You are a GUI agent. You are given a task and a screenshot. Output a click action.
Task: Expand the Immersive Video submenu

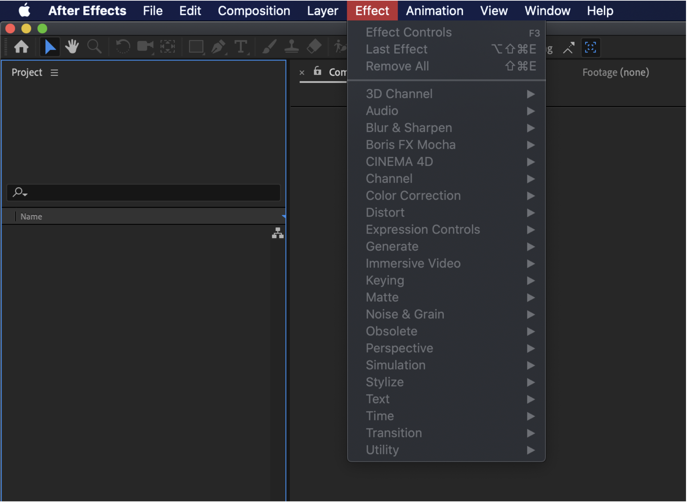point(446,263)
